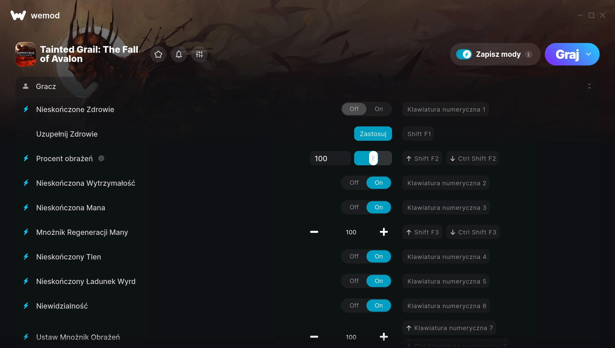The height and width of the screenshot is (348, 615).
Task: Toggle the Zapisz mody switch
Action: 464,54
